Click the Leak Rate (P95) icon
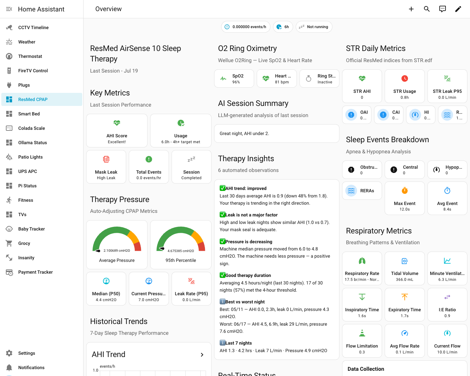 [191, 281]
